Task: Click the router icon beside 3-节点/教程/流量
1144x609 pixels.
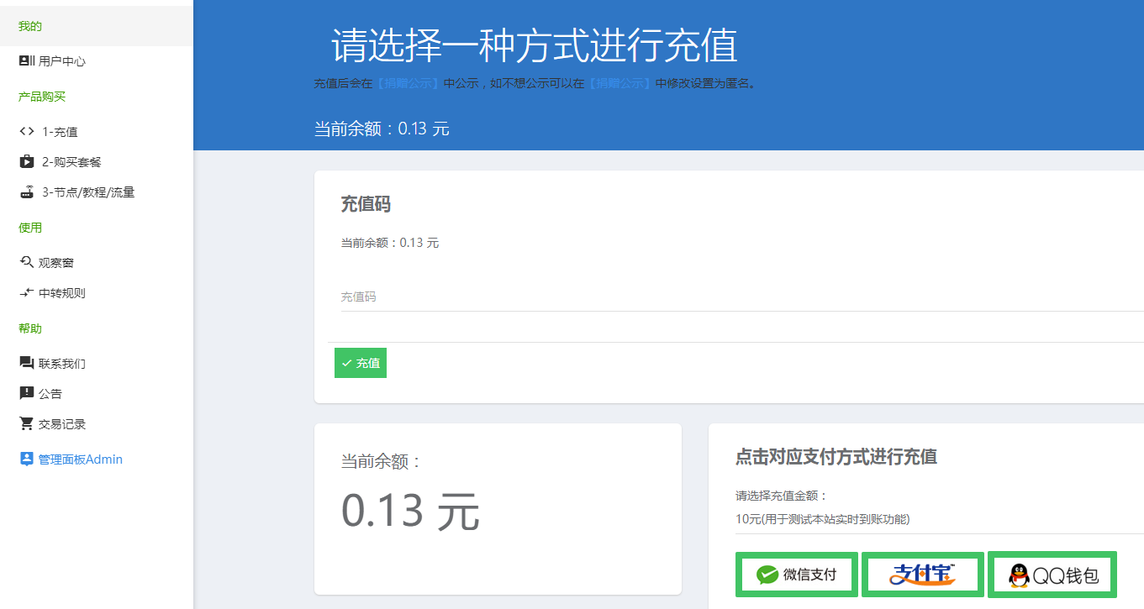Action: 27,192
